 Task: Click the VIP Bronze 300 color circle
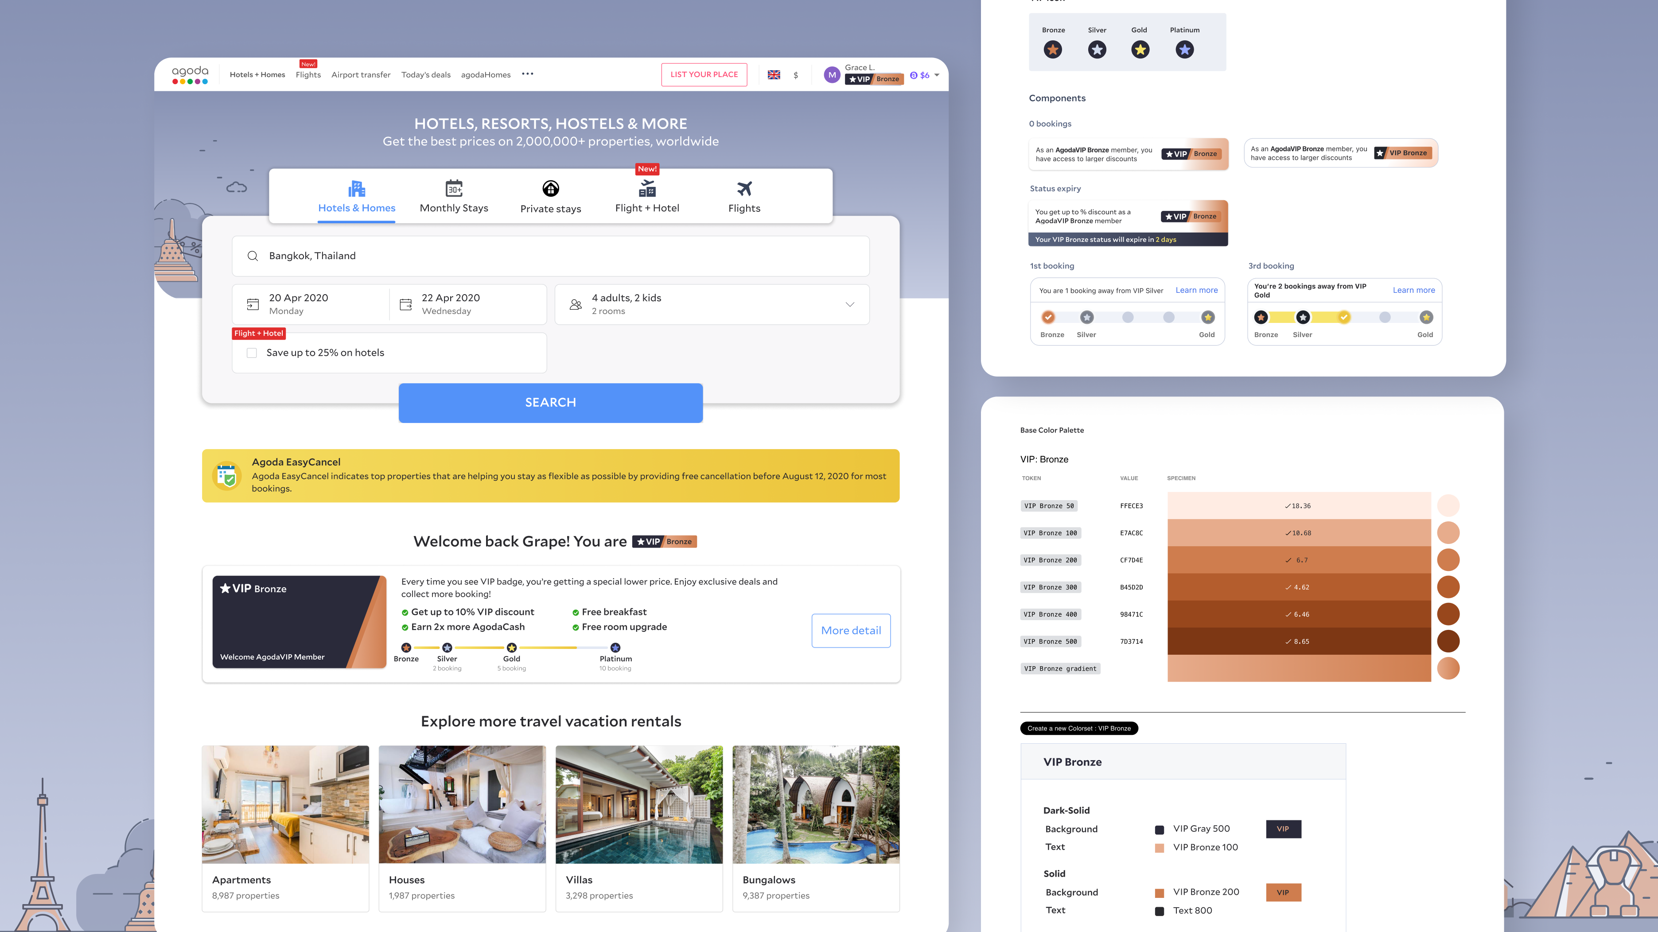[x=1448, y=587]
